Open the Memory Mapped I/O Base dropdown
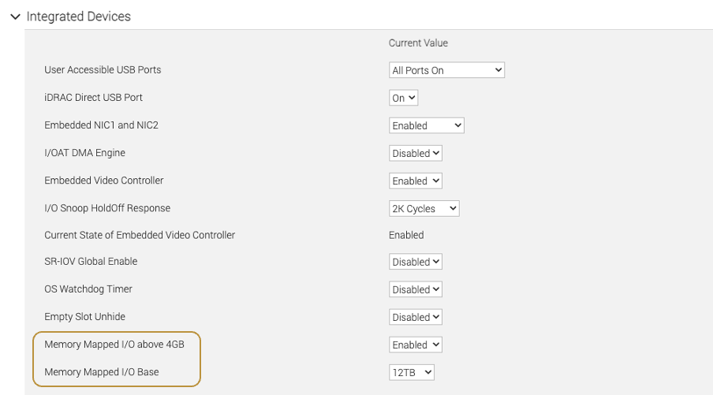713x395 pixels. (x=412, y=372)
